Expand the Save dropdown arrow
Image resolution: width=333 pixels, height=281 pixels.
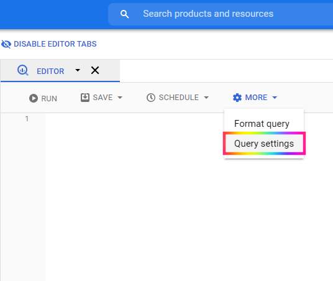[x=120, y=98]
